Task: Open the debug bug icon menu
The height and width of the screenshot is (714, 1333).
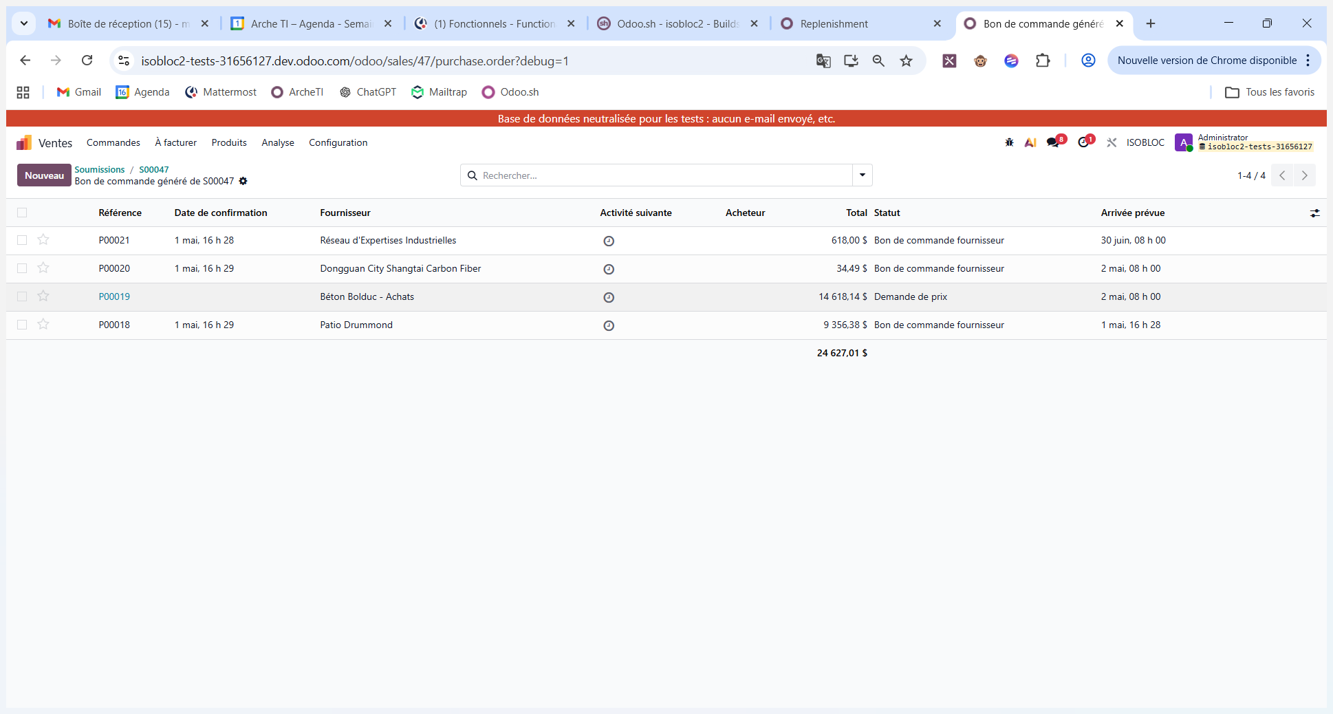Action: pyautogui.click(x=1009, y=142)
